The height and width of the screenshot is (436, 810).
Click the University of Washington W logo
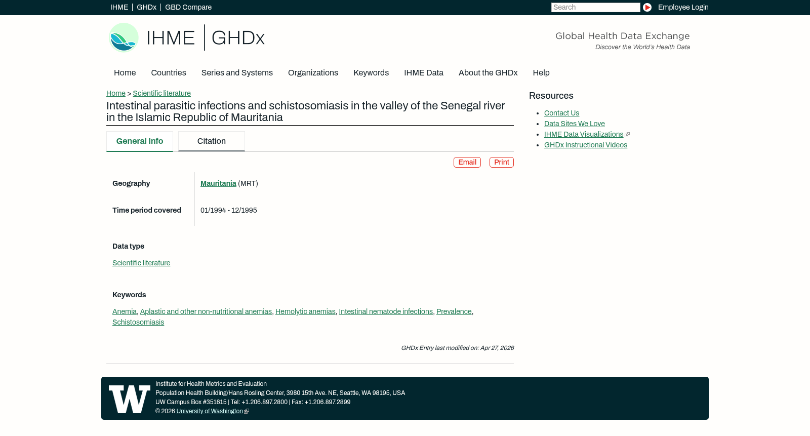[130, 399]
